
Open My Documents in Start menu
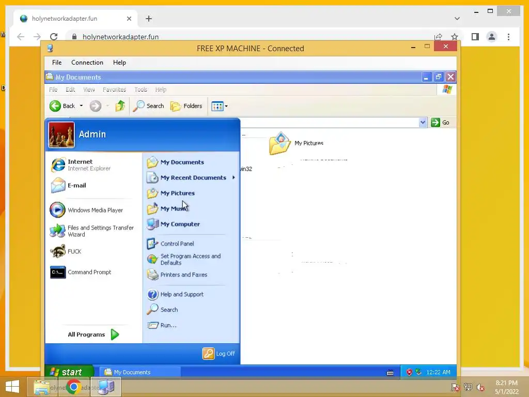(176, 162)
